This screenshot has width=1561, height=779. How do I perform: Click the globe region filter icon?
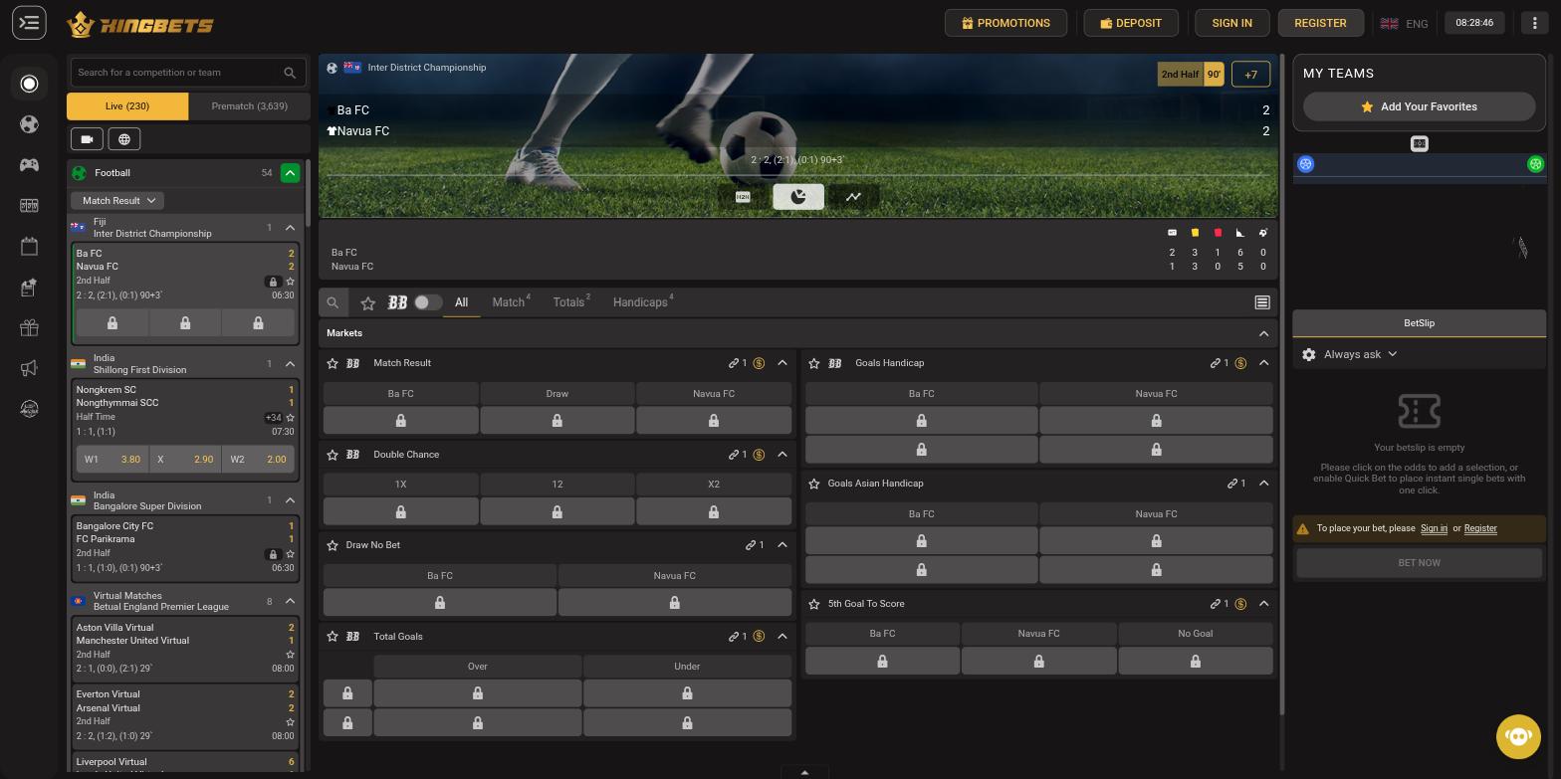coord(124,139)
